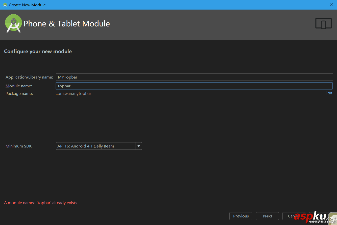Click the phone and tablet device icon
337x225 pixels.
point(323,23)
